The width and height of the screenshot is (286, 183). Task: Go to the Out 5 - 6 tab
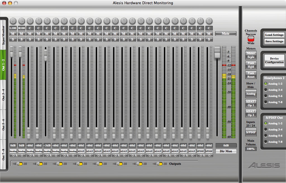[3, 125]
